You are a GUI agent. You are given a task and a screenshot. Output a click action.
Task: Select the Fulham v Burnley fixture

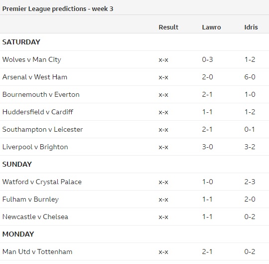click(30, 200)
